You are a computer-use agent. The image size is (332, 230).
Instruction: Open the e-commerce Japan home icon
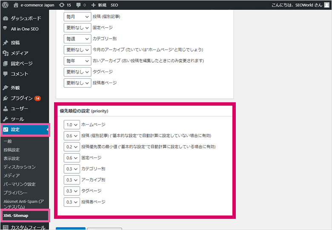click(x=16, y=5)
